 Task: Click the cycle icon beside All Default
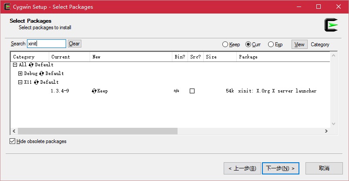(x=31, y=65)
